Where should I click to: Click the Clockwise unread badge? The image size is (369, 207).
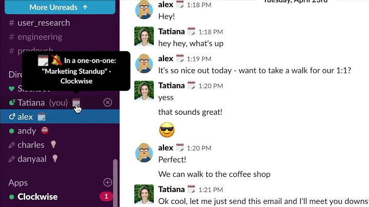(x=106, y=197)
